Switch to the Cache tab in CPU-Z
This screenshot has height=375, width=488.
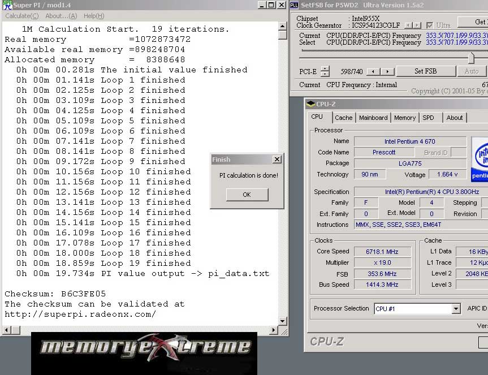[x=344, y=118]
